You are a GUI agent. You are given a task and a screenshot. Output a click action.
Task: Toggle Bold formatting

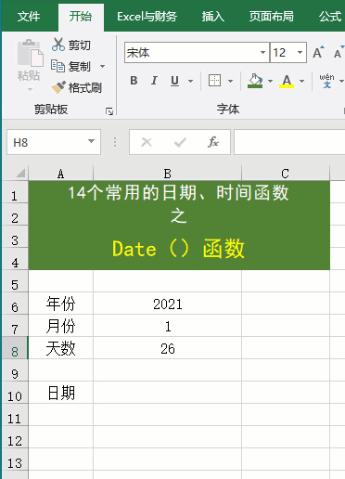(134, 81)
